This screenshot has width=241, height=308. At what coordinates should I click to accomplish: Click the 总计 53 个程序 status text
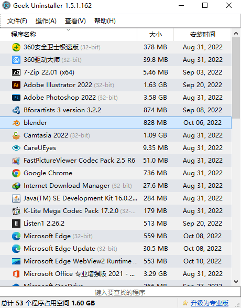click(x=48, y=303)
